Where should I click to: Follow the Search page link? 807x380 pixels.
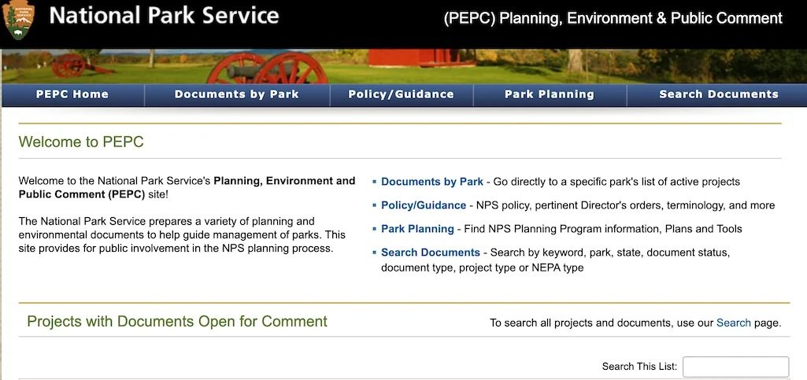733,323
